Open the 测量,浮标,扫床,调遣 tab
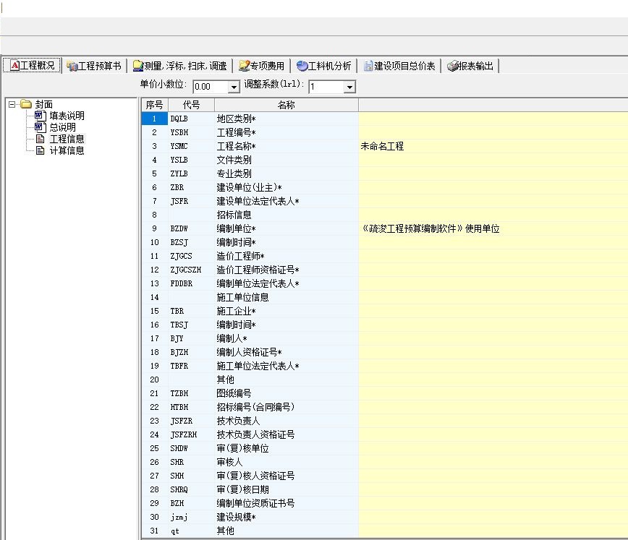This screenshot has height=540, width=628. [180, 66]
